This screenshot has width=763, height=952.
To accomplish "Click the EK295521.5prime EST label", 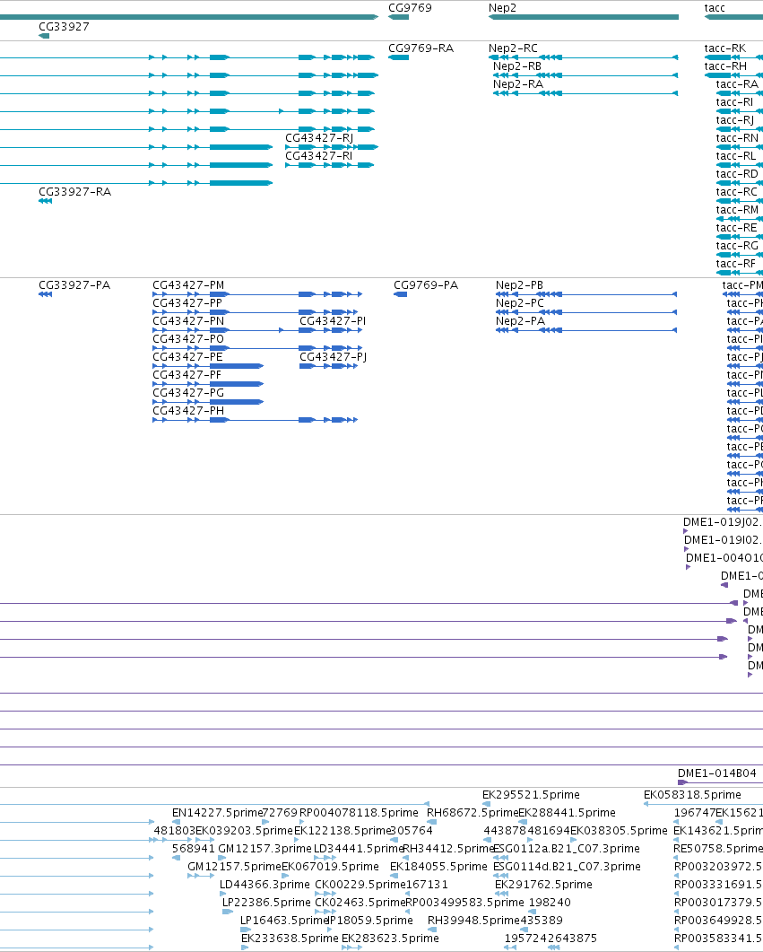I will coord(532,795).
